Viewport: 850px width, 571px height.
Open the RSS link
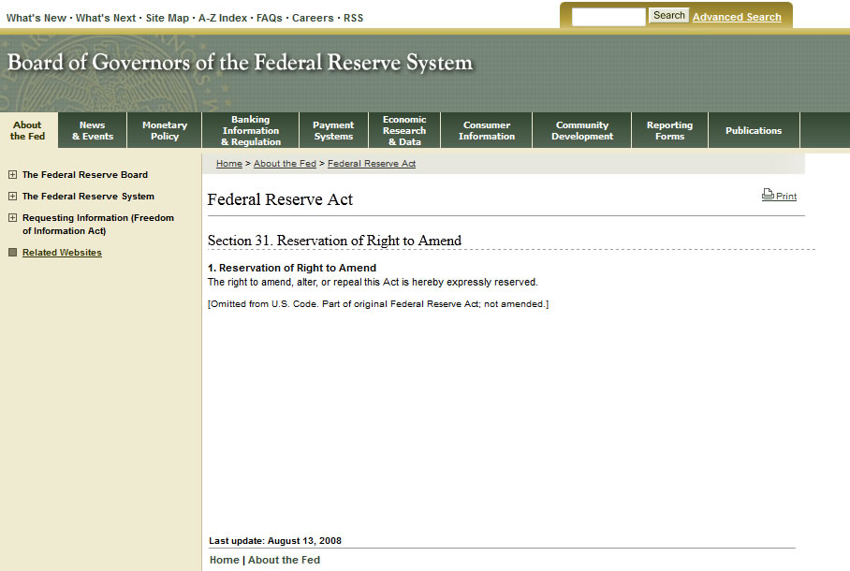click(354, 18)
